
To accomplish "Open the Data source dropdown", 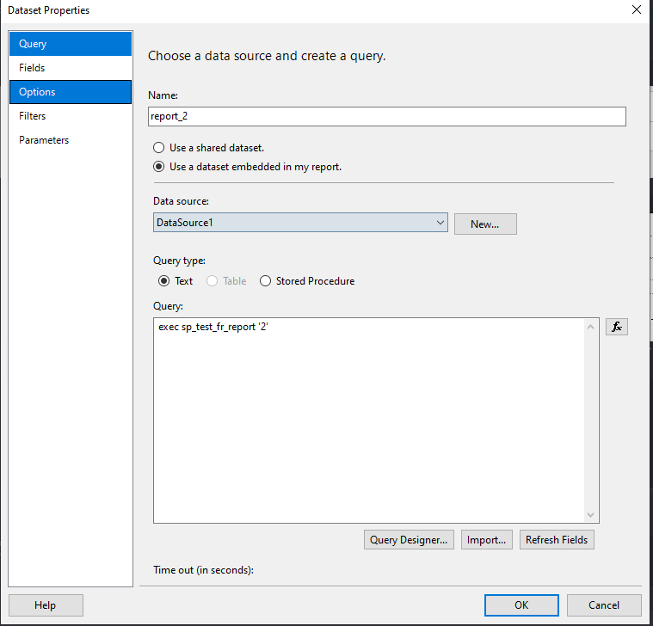I will (x=440, y=223).
